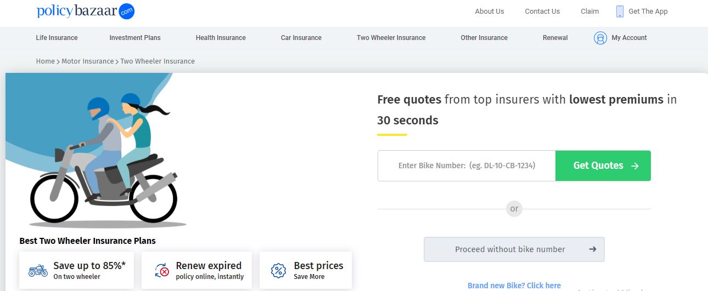
Task: Open the Claim link in header
Action: [x=590, y=12]
